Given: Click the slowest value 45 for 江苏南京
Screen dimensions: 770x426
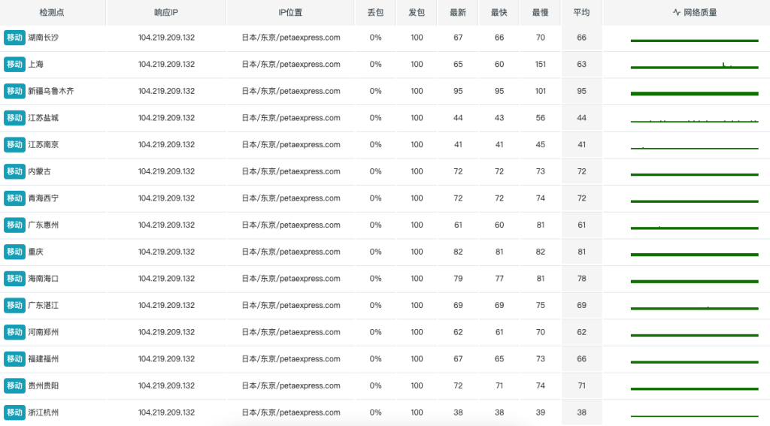Looking at the screenshot, I should tap(540, 144).
